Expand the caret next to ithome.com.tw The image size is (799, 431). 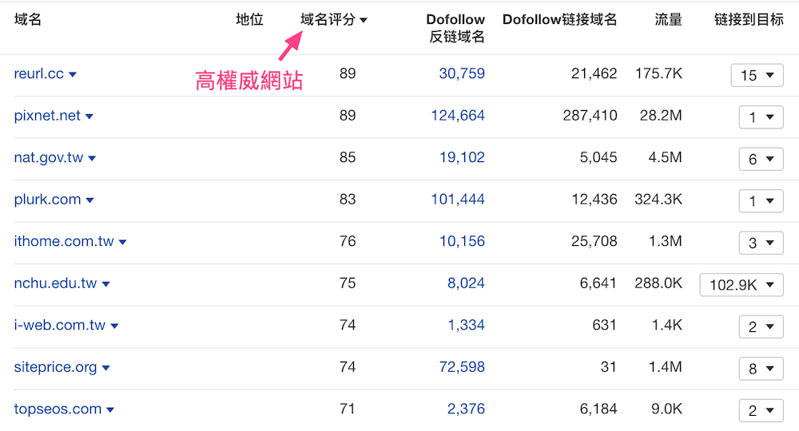pos(122,242)
